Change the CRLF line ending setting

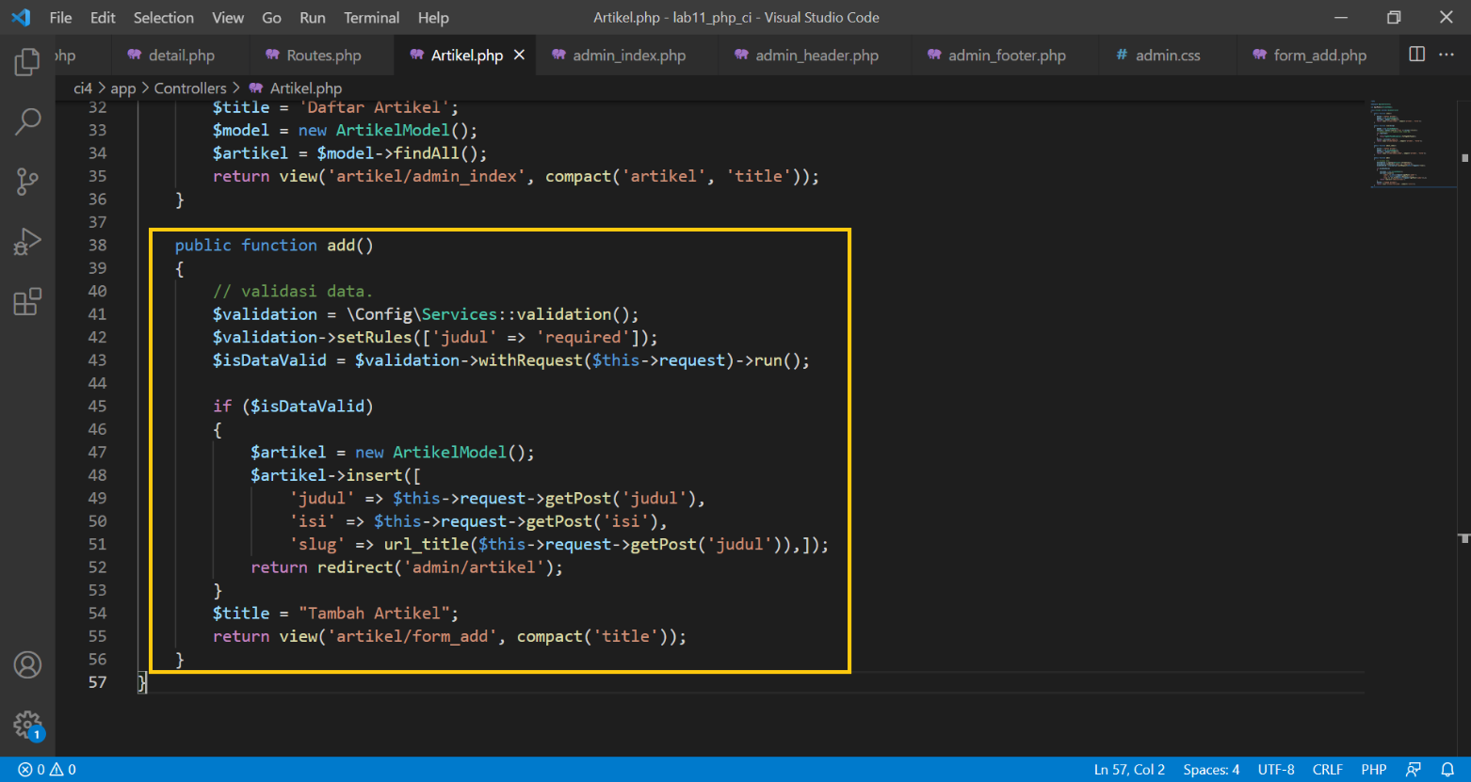pyautogui.click(x=1328, y=769)
